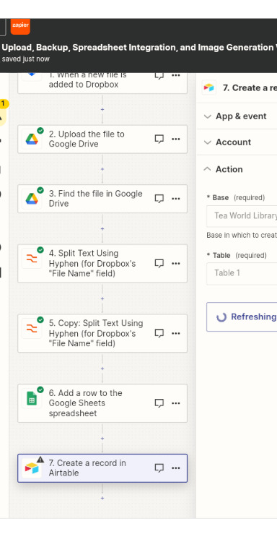Screen dimensions: 277x555
Task: Open comment on step 7 Airtable
Action: [159, 468]
